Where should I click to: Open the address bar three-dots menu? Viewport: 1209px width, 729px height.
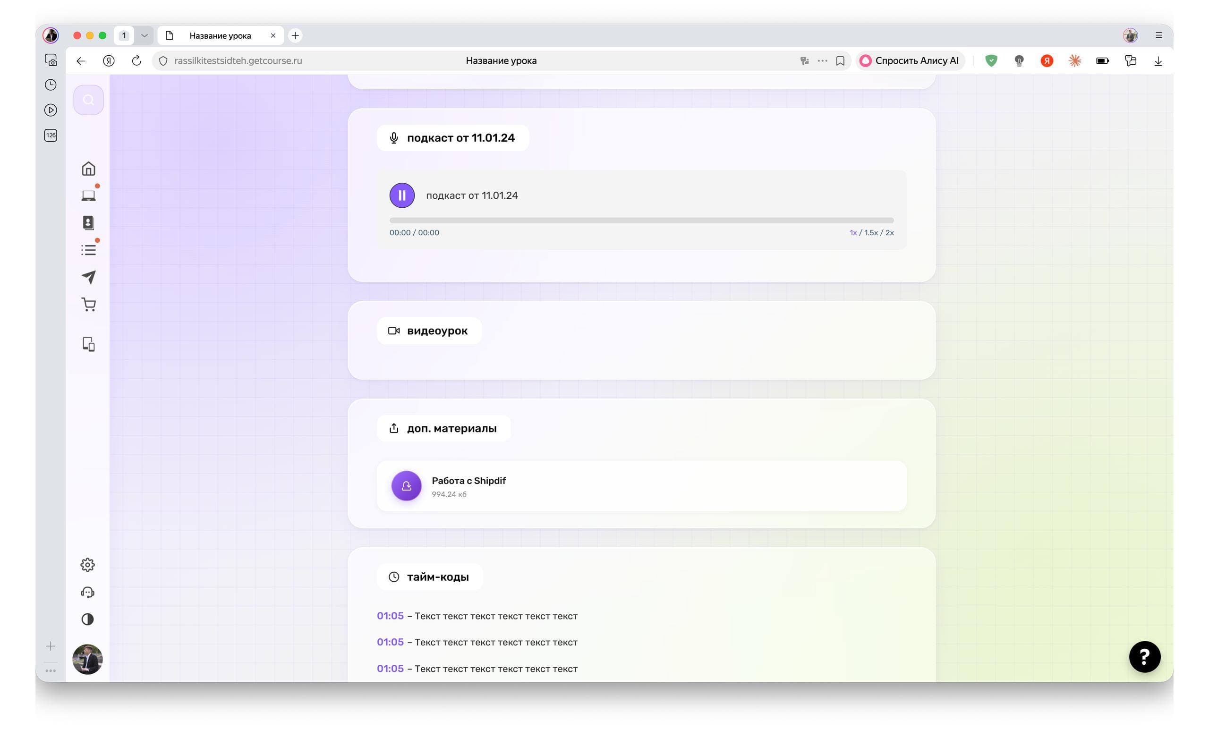tap(822, 61)
